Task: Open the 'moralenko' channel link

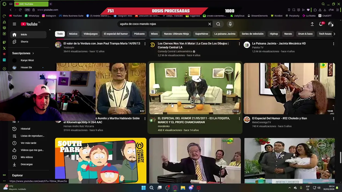Action: [x=164, y=126]
